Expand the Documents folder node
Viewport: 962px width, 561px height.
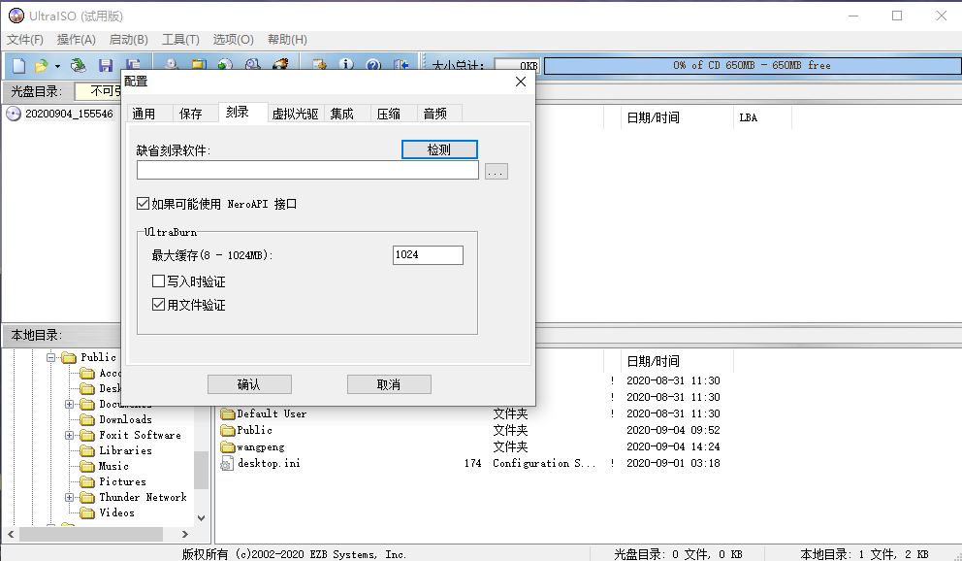pyautogui.click(x=69, y=404)
